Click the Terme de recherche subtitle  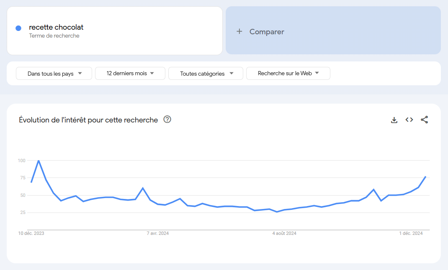click(54, 36)
